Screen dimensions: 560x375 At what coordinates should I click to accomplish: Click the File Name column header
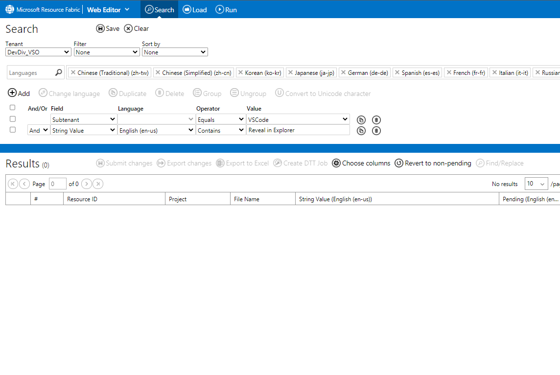click(x=262, y=199)
